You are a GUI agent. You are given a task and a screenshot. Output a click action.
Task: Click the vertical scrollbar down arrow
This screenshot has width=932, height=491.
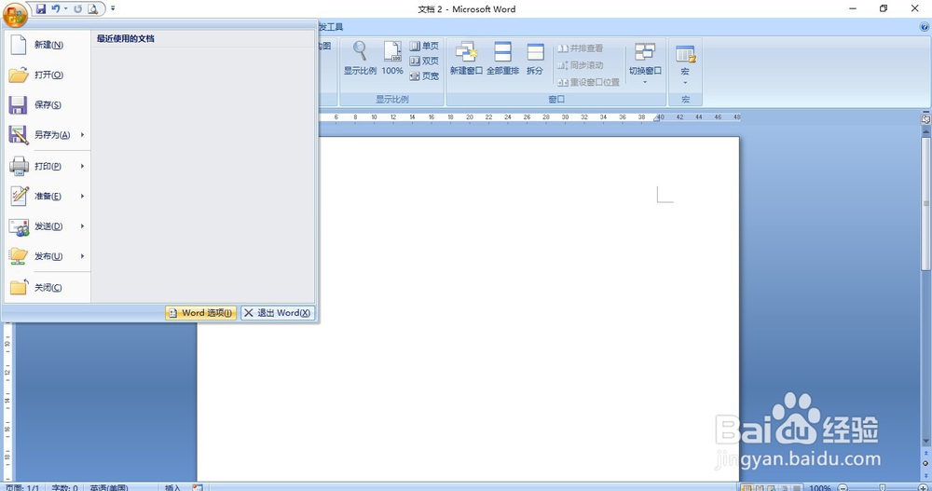[925, 442]
